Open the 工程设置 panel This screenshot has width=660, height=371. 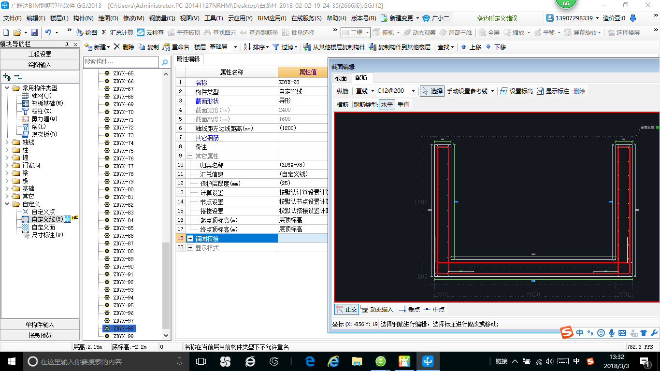point(40,54)
